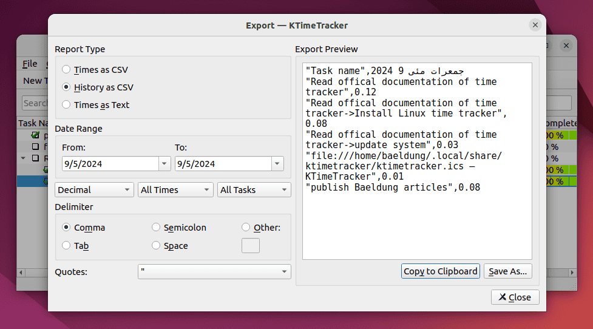Open the Decimal time format dropdown
This screenshot has width=593, height=329.
tap(94, 190)
